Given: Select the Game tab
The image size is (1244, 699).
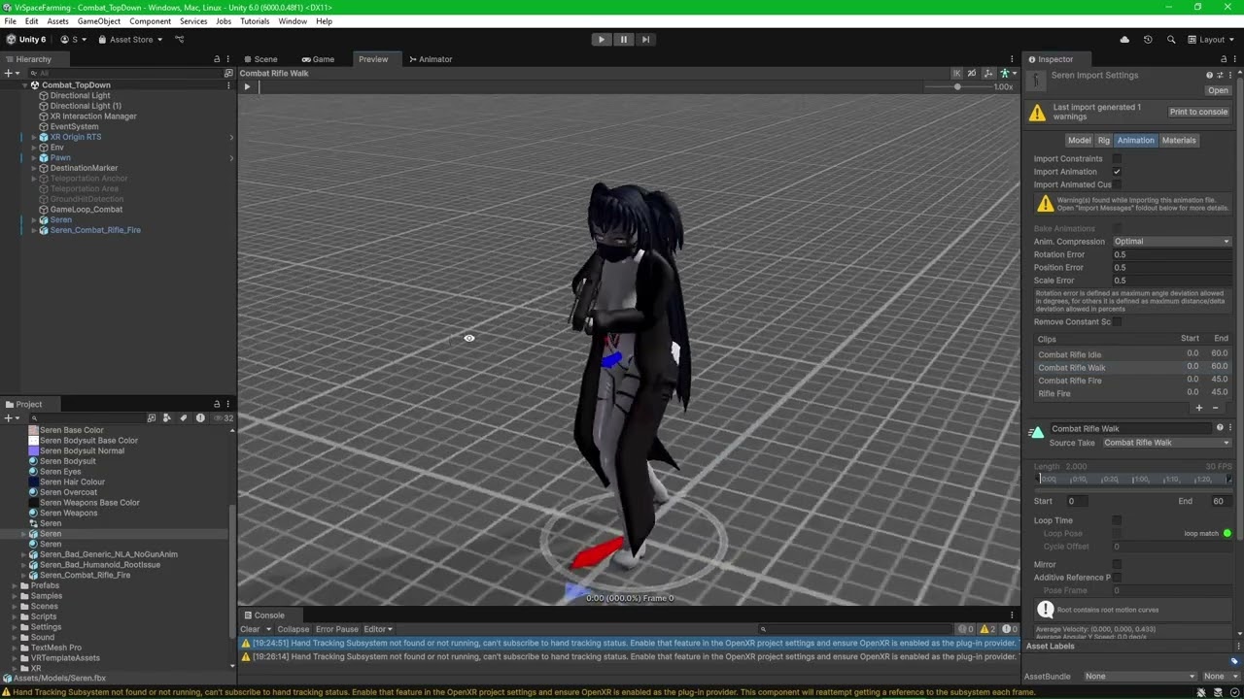Looking at the screenshot, I should pos(318,59).
